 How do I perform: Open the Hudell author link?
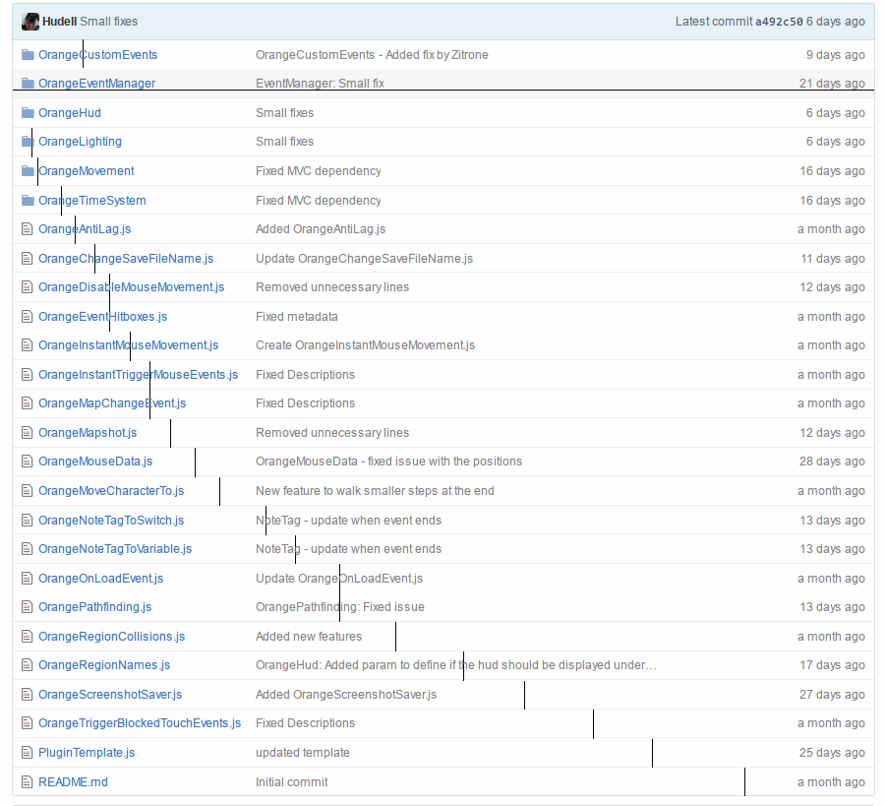click(59, 22)
